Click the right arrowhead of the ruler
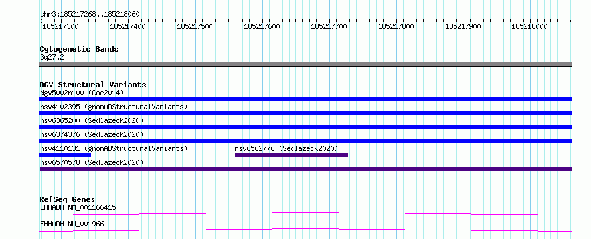This screenshot has width=591, height=239. pos(570,21)
